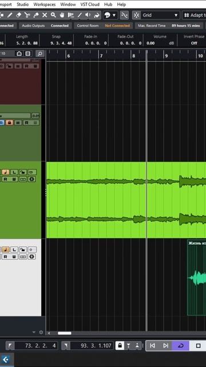Image resolution: width=206 pixels, height=367 pixels.
Task: Freeze the white audio track
Action: click(31, 257)
